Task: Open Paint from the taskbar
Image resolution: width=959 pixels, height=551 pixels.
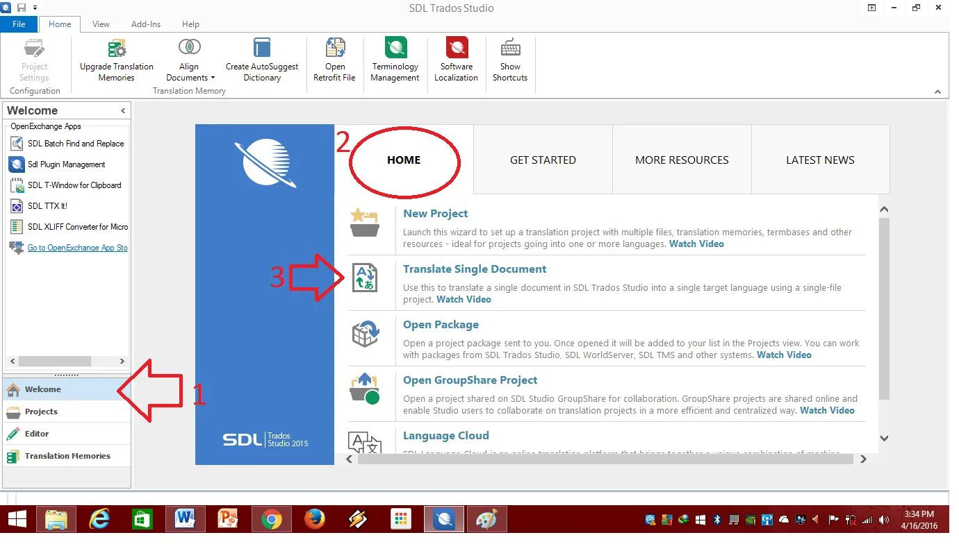Action: (487, 519)
